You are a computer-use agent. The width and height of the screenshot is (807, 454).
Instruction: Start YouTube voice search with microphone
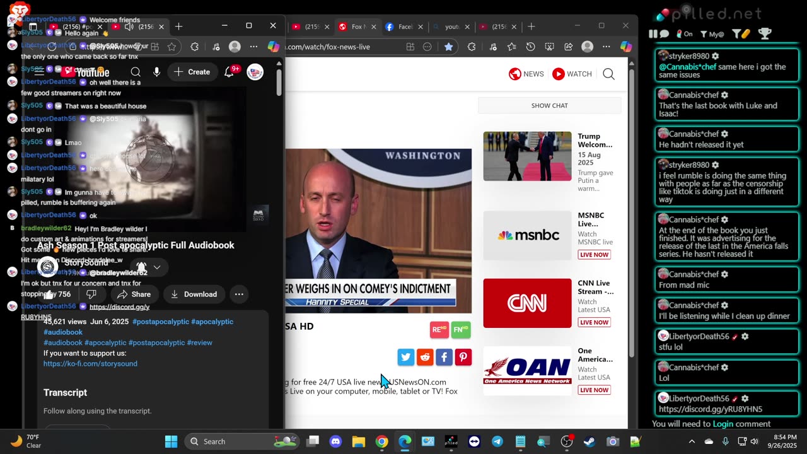coord(156,72)
